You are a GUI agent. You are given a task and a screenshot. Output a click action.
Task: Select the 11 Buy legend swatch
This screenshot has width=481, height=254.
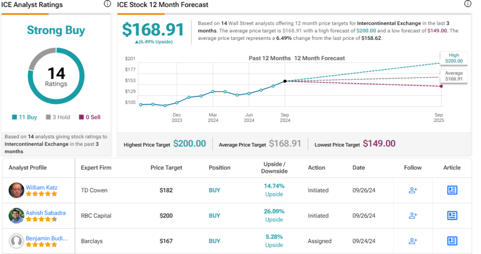click(16, 117)
